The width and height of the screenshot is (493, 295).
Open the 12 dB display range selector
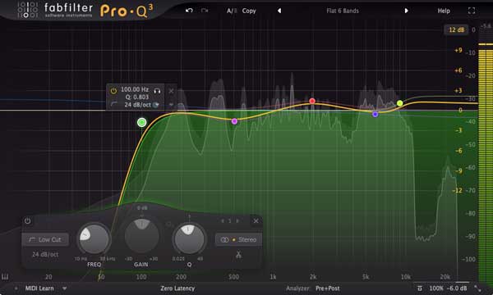pos(456,29)
